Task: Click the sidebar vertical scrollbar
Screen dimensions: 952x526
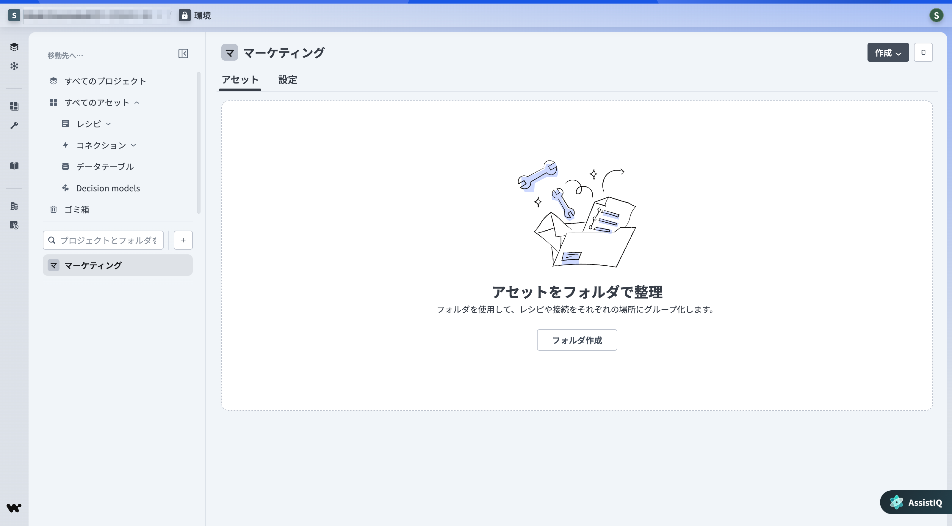Action: [x=199, y=143]
